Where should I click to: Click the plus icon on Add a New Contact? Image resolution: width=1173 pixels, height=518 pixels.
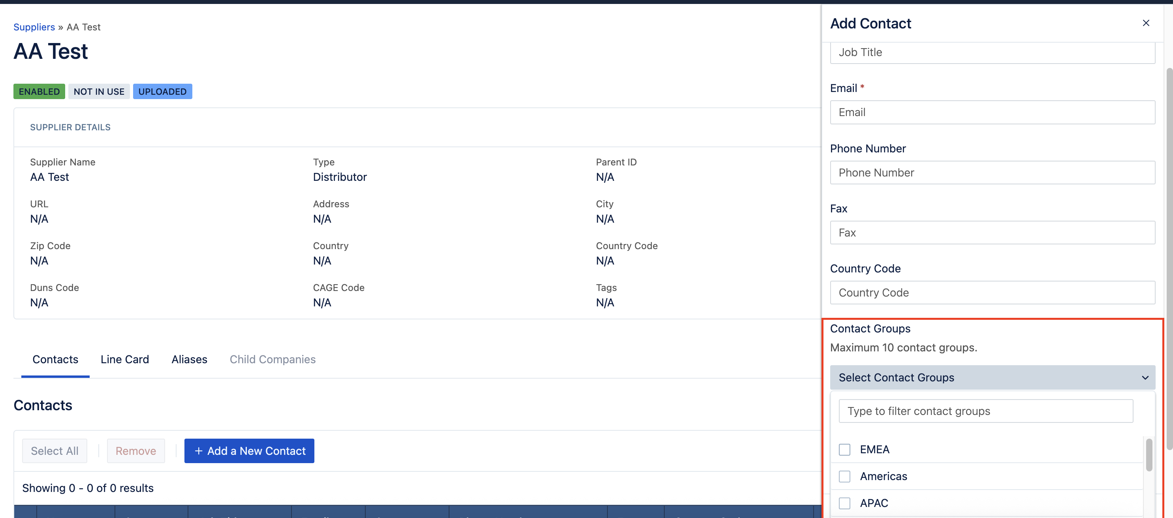click(x=199, y=450)
